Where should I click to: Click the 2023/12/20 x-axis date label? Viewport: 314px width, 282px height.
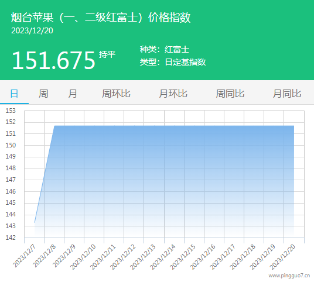click(x=282, y=257)
